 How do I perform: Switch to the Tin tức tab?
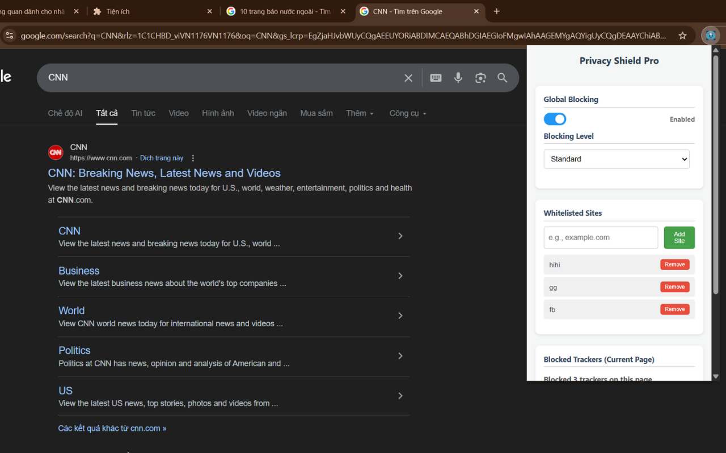[x=143, y=113]
